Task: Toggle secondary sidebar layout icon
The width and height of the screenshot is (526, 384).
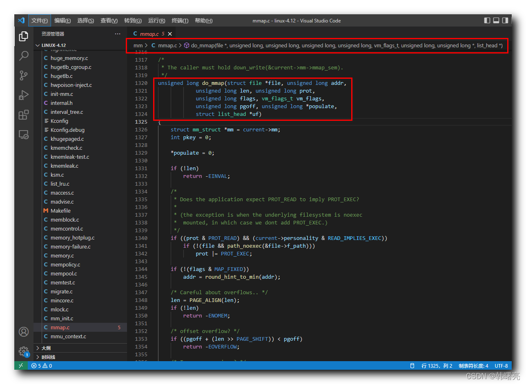Action: (505, 20)
